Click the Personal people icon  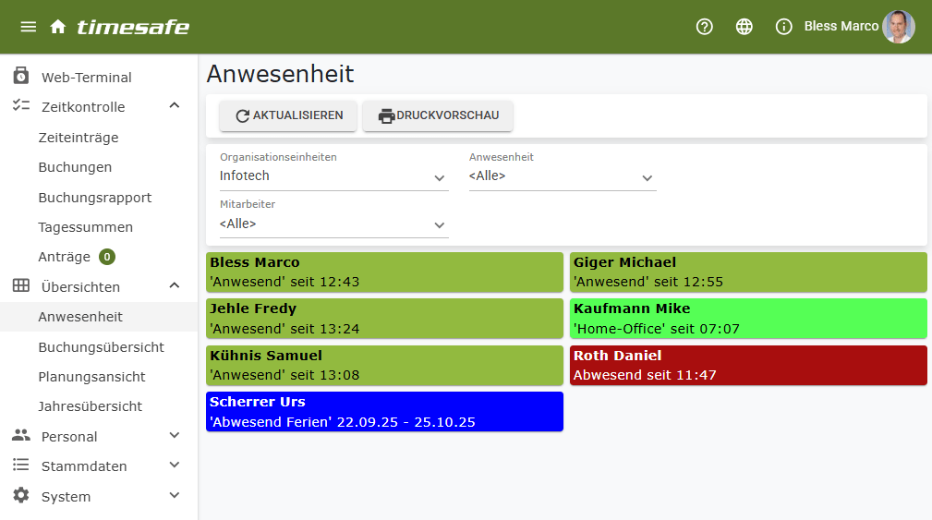pos(21,436)
